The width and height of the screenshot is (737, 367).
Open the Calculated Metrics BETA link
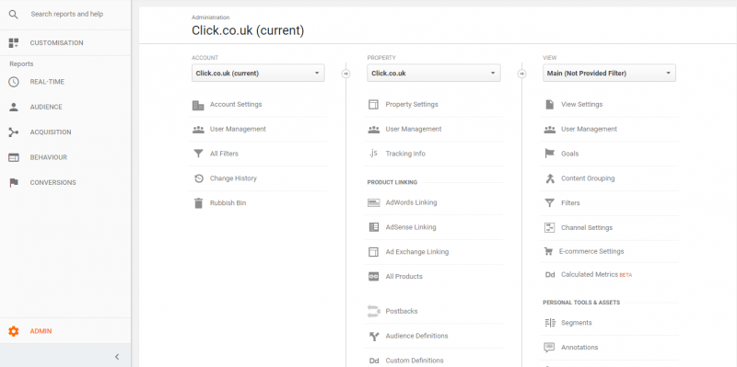(x=596, y=274)
